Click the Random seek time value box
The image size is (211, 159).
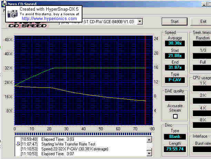[x=202, y=44]
